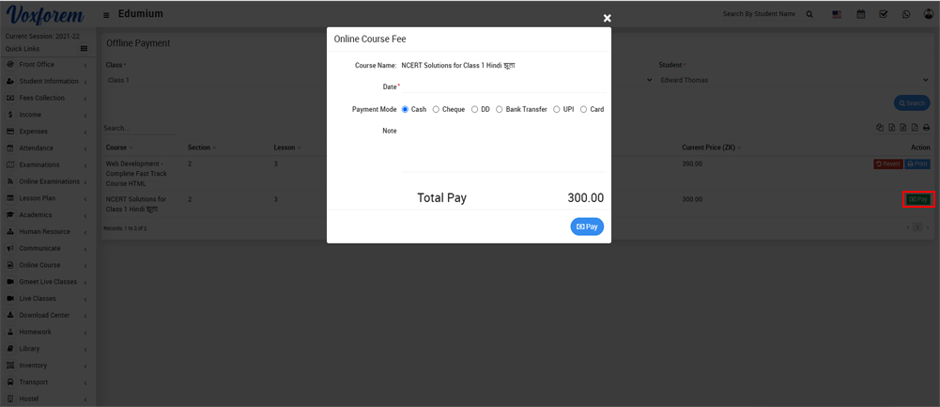
Task: Open the Quick Links grid icon
Action: click(84, 49)
